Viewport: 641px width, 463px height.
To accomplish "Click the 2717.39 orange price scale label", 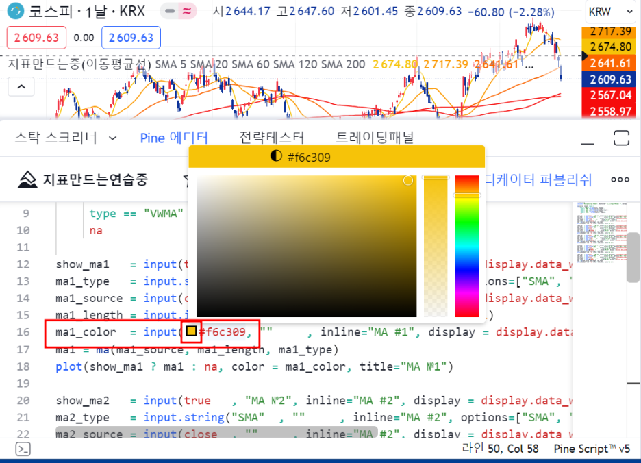I will point(609,32).
